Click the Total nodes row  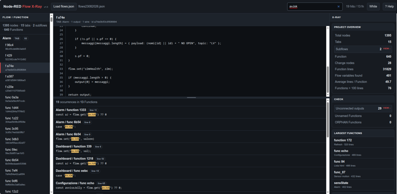(x=363, y=36)
